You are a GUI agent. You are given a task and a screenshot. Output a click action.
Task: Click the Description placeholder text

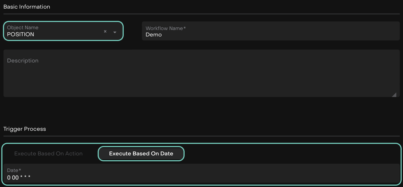pyautogui.click(x=23, y=61)
